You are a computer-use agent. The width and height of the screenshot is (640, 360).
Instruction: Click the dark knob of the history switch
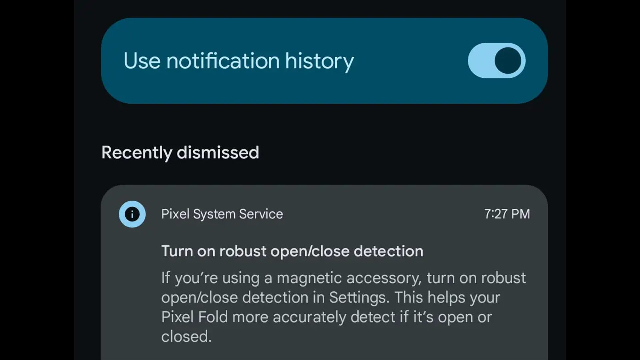coord(508,60)
